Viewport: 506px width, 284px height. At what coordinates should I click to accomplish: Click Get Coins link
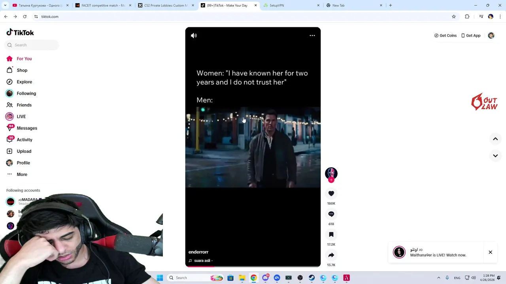pyautogui.click(x=446, y=35)
